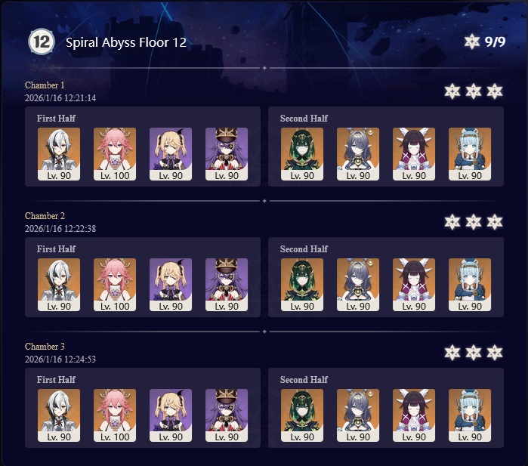The width and height of the screenshot is (528, 466).
Task: Click Chamber 2's three-star rating
Action: coord(474,222)
